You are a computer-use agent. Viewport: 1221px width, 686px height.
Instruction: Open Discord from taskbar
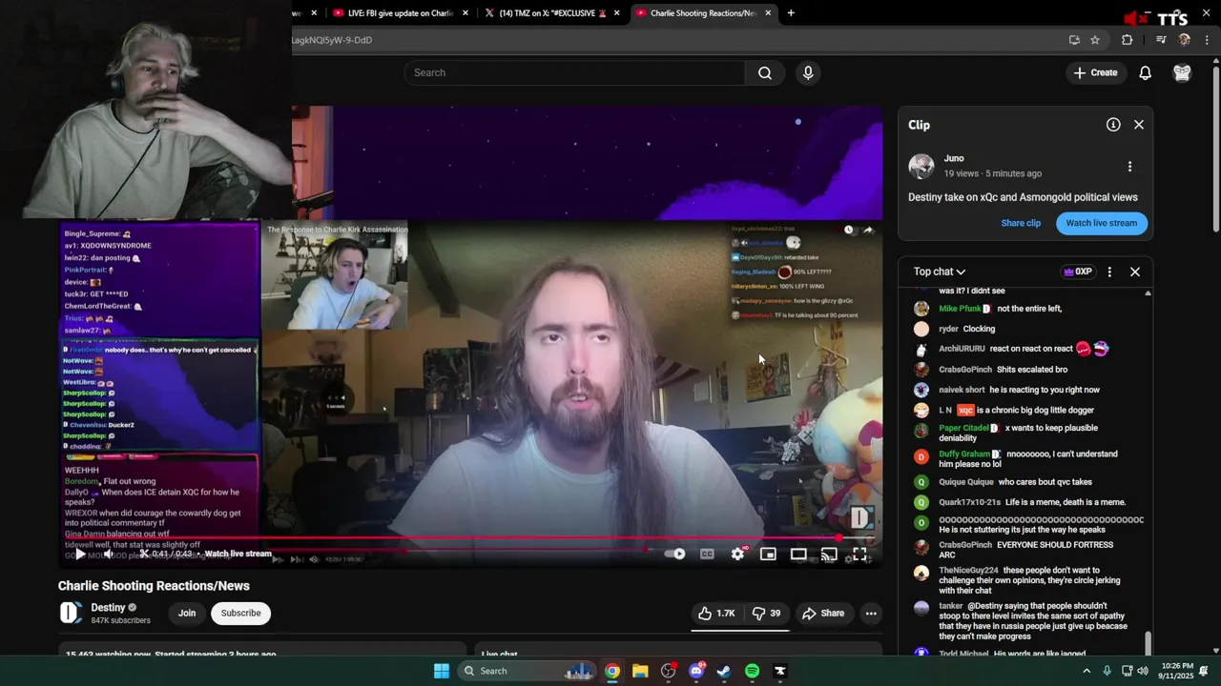(696, 671)
